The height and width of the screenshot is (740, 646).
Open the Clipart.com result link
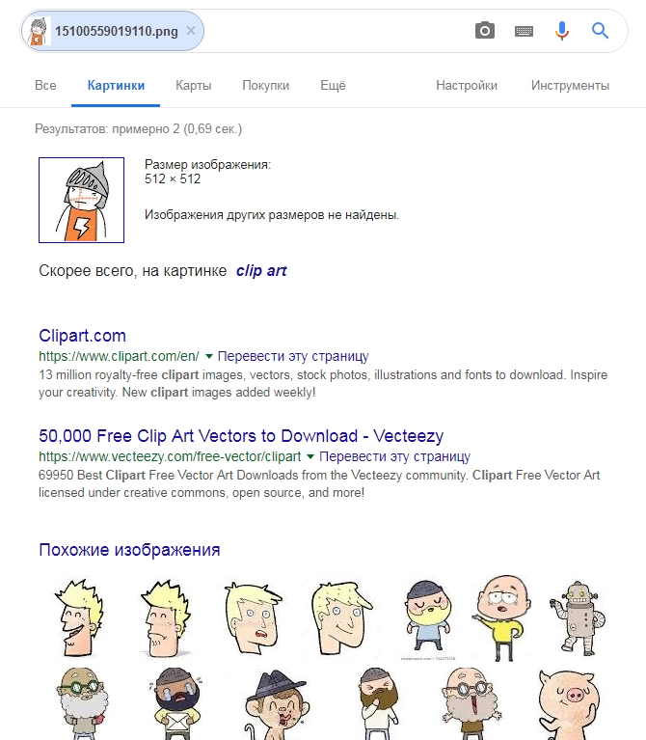click(83, 336)
